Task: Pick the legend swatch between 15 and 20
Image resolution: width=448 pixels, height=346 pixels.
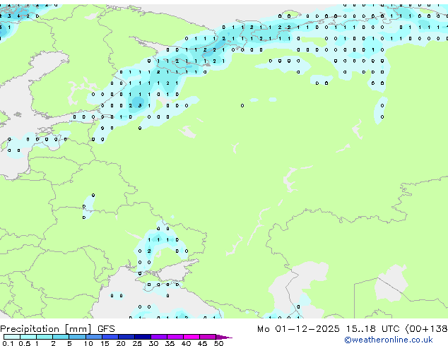Action: tap(110, 337)
